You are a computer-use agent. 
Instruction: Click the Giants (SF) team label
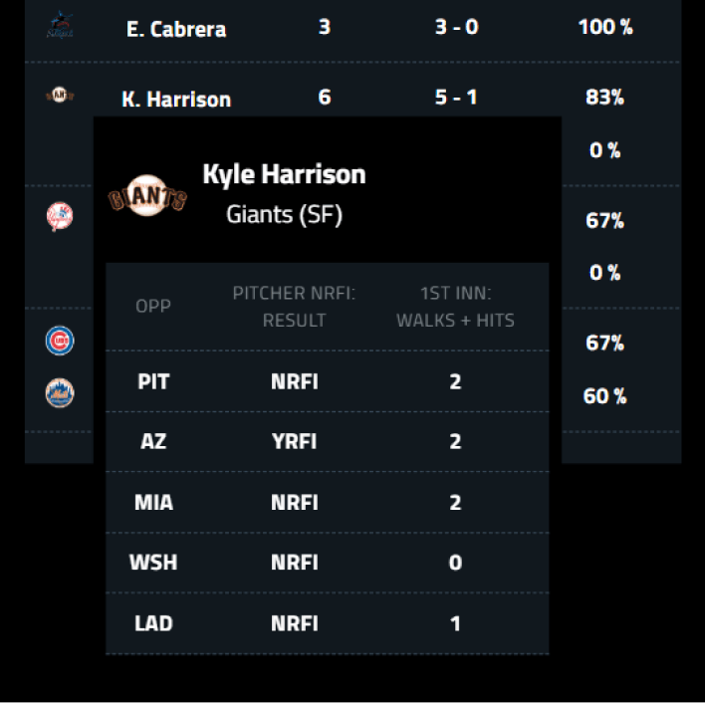(x=284, y=214)
